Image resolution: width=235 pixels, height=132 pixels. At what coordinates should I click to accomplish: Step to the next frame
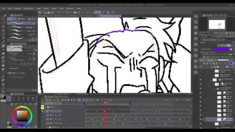[x=72, y=100]
